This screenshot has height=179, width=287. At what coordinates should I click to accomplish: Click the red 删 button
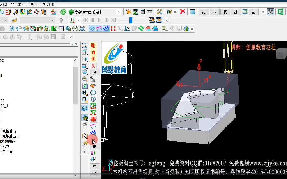93,45
